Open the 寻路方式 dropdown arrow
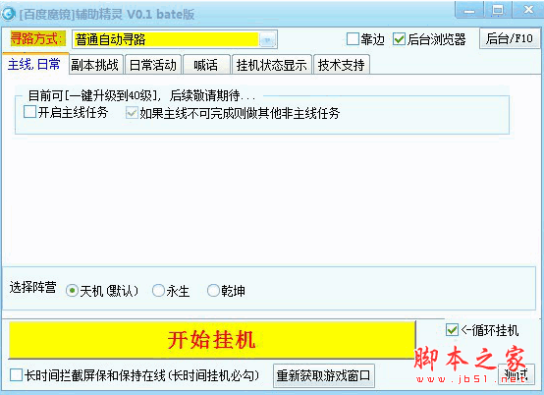Screen dimensions: 544x395 click(x=267, y=40)
